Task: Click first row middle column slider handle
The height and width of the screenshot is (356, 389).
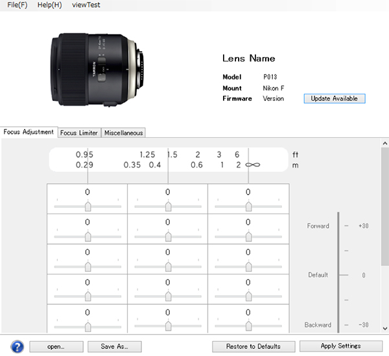Action: click(x=168, y=206)
